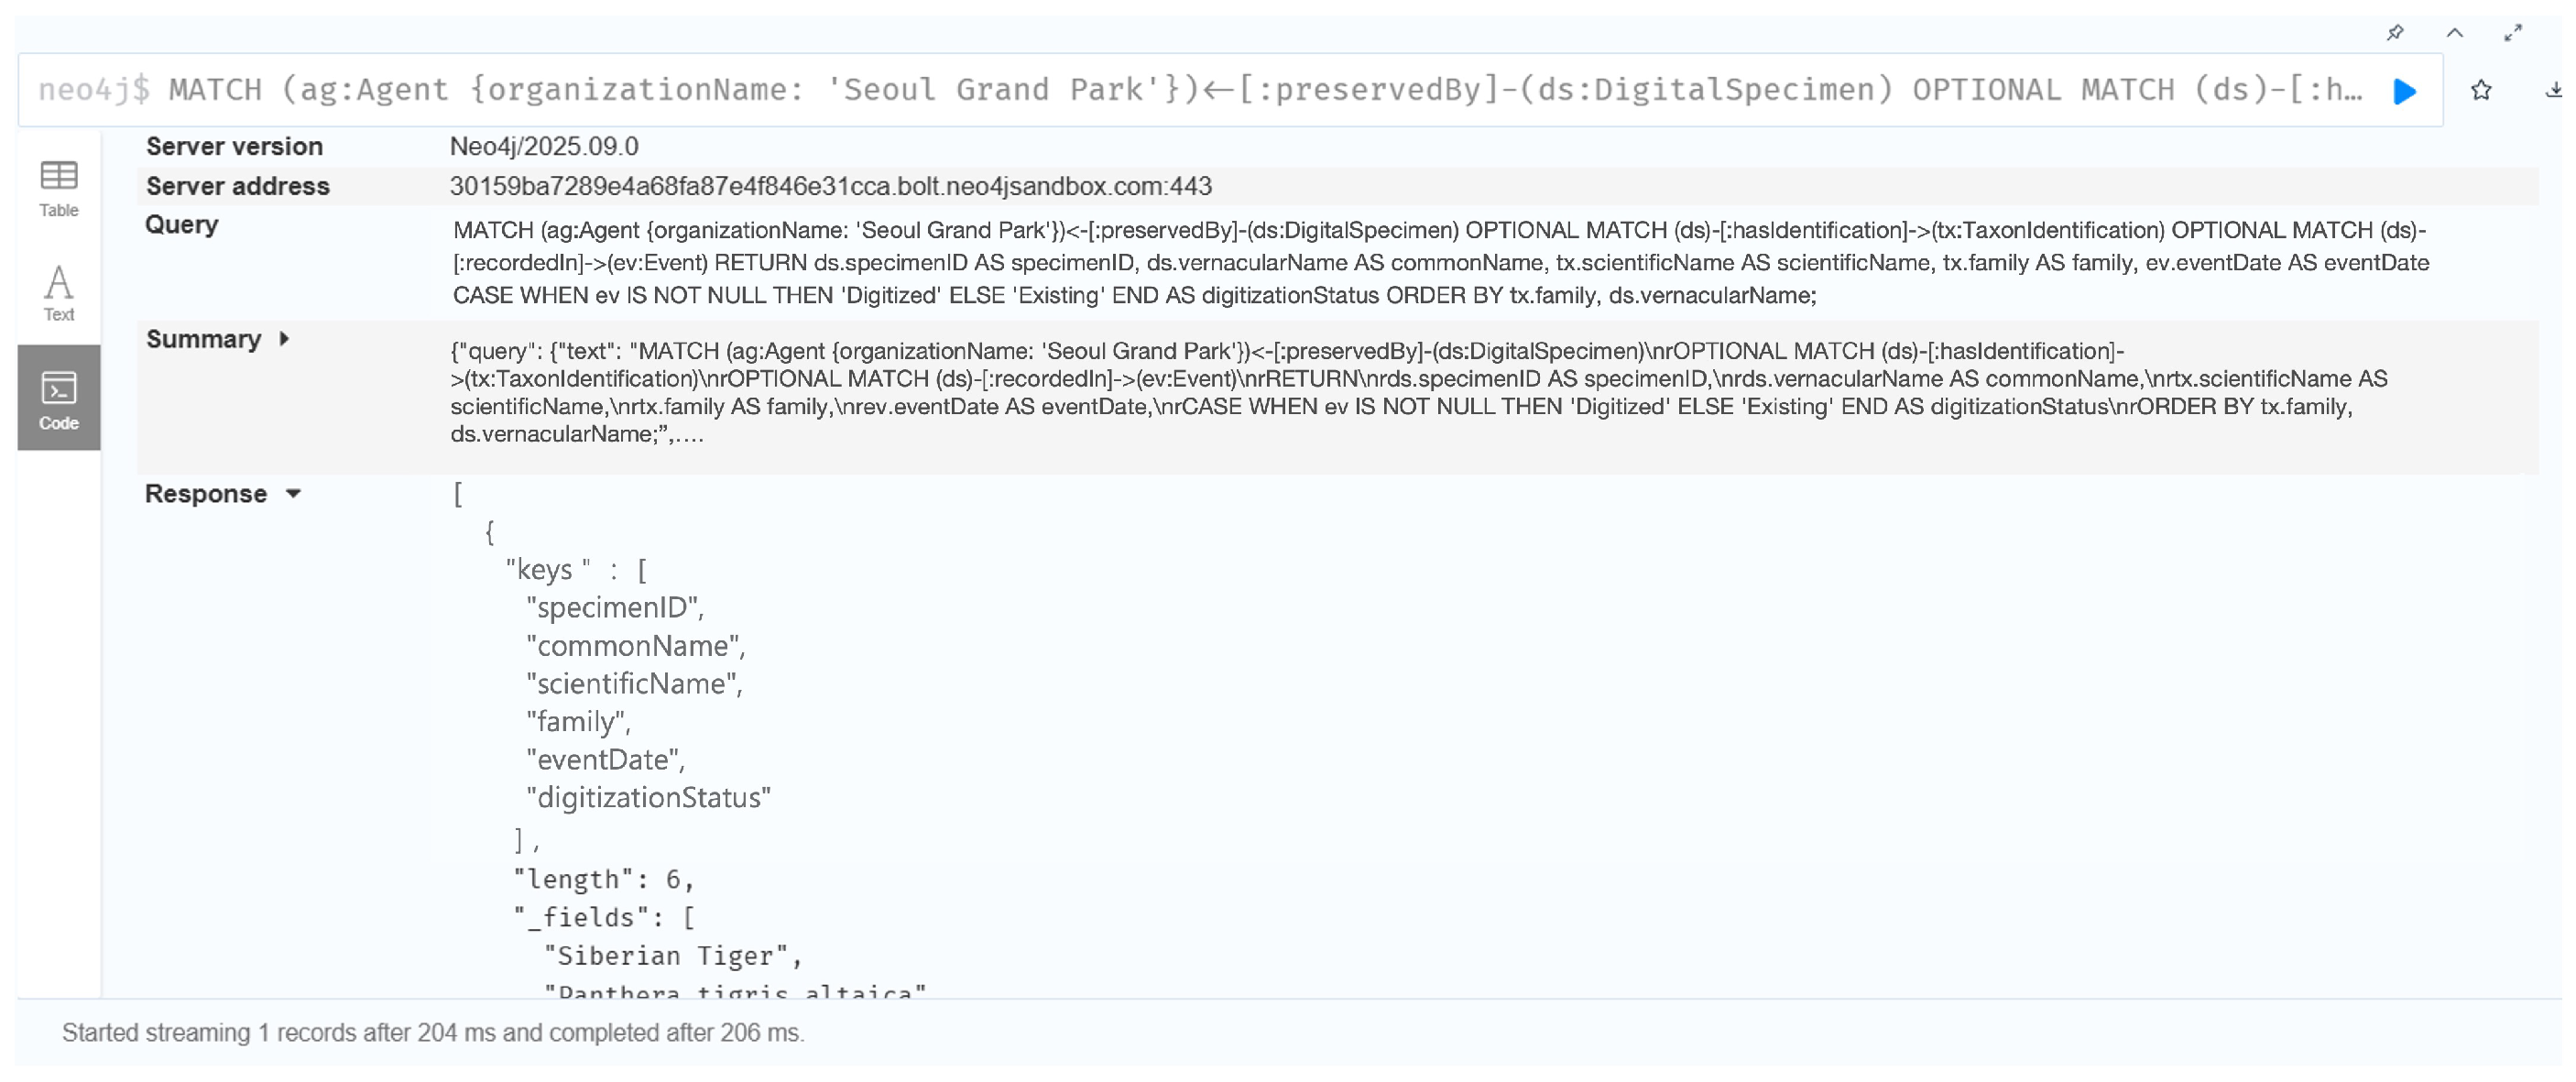The width and height of the screenshot is (2576, 1082).
Task: Expand the Summary section arrow
Action: point(284,339)
